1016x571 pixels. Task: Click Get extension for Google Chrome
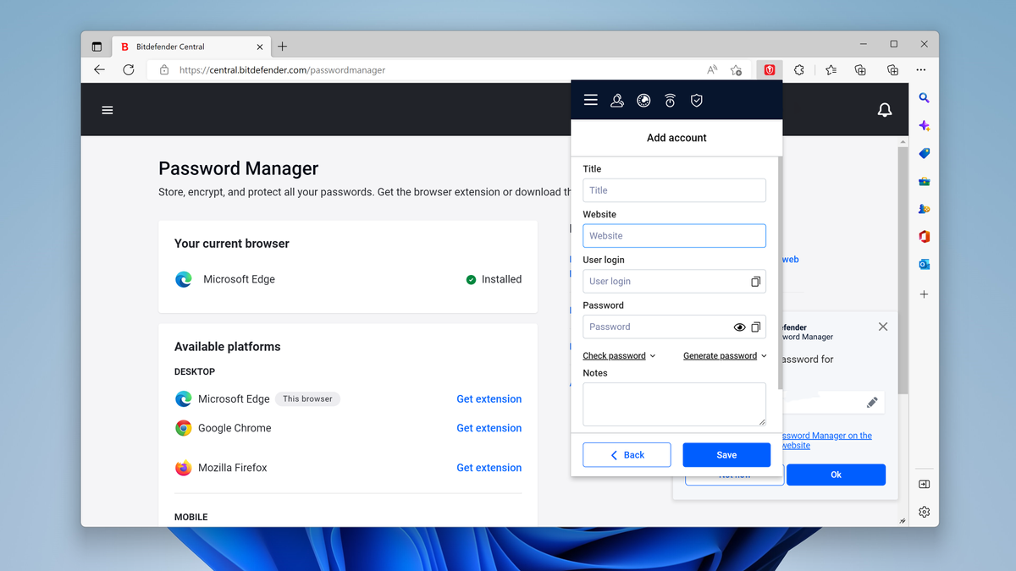click(x=489, y=427)
